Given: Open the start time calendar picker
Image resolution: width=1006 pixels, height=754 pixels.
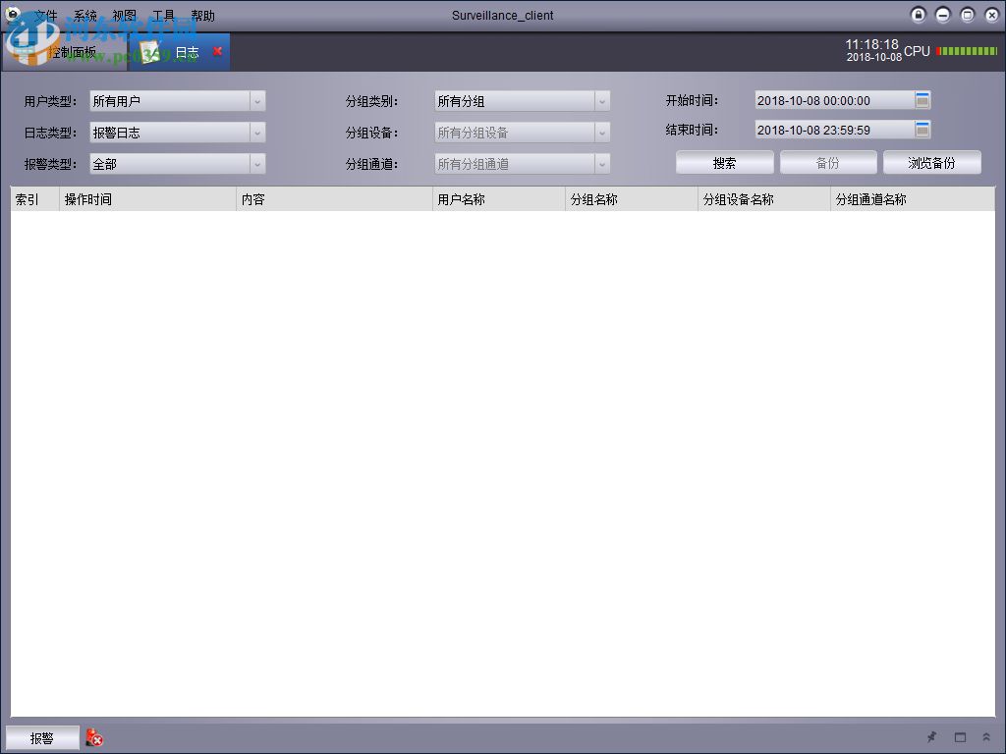Looking at the screenshot, I should tap(922, 100).
